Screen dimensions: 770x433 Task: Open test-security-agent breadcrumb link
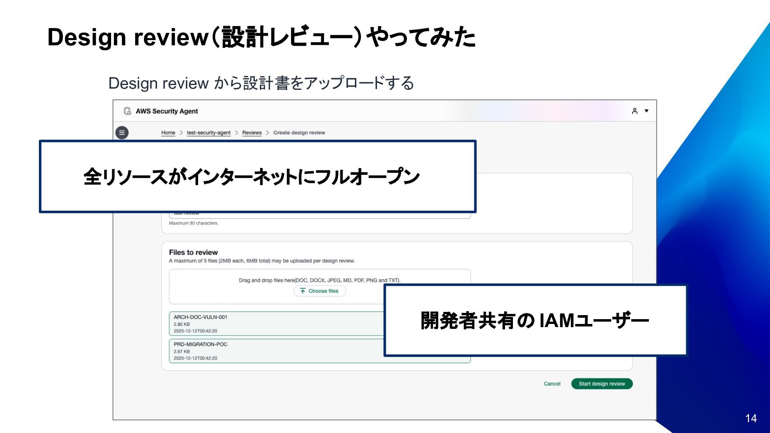point(209,133)
